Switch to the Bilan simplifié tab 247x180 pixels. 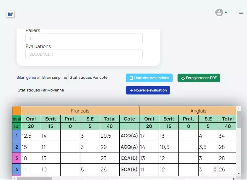[55, 77]
